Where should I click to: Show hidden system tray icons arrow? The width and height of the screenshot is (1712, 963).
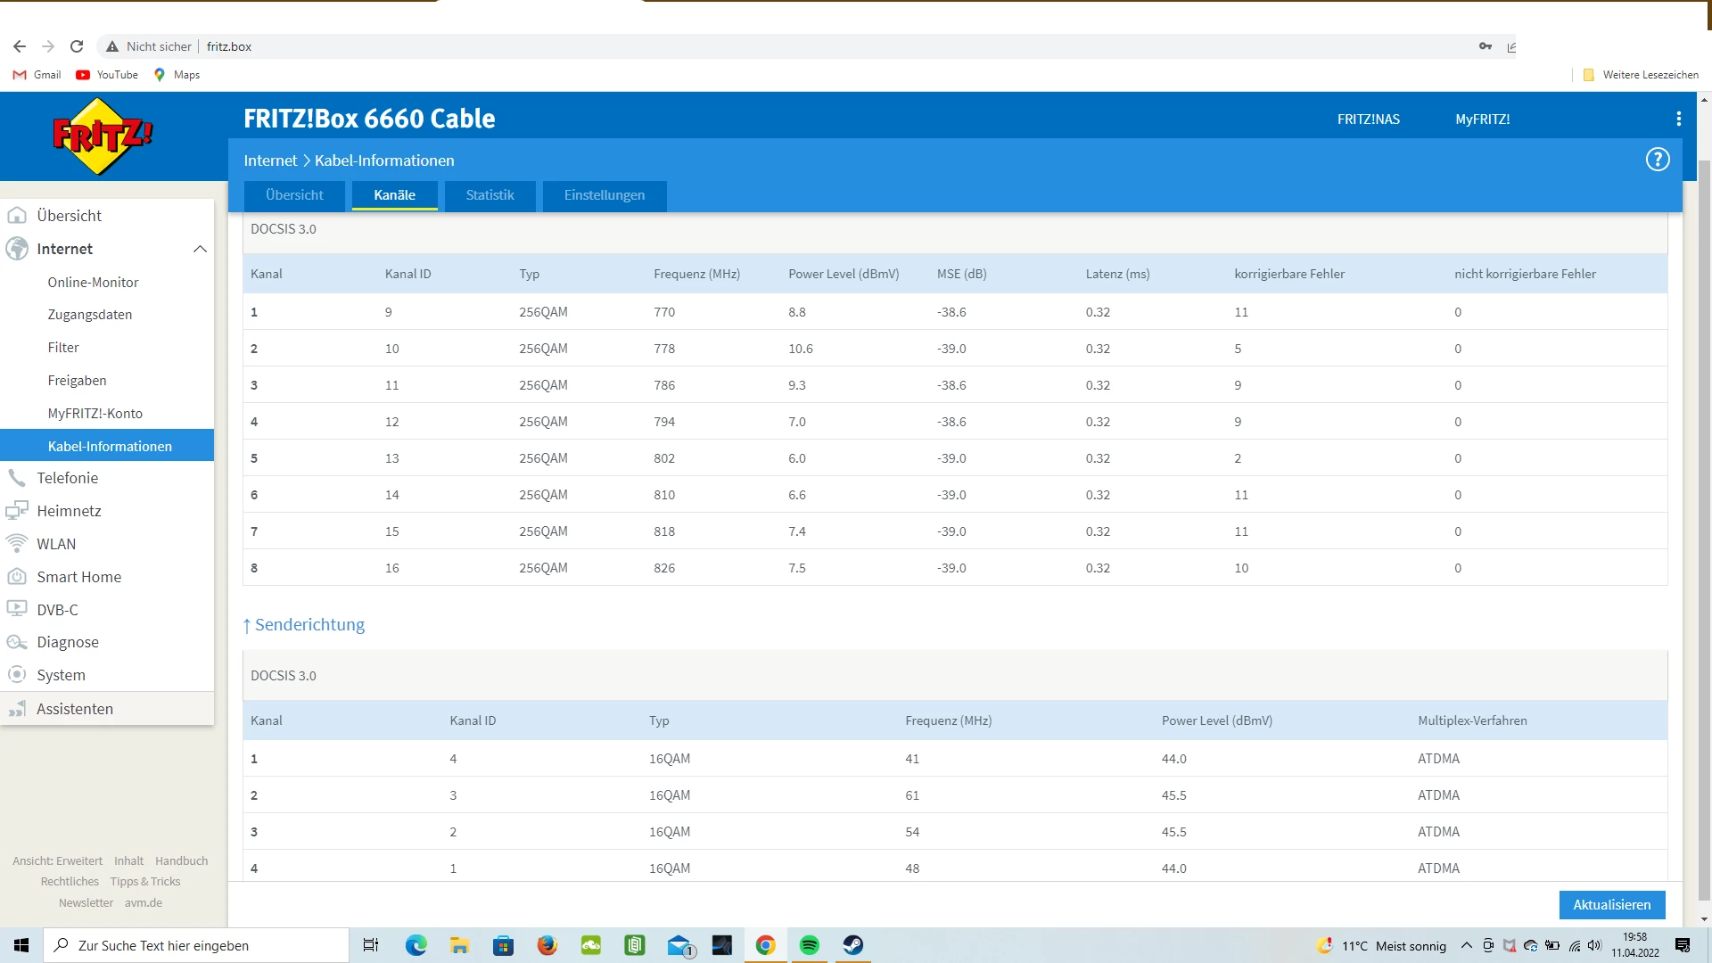(x=1466, y=945)
